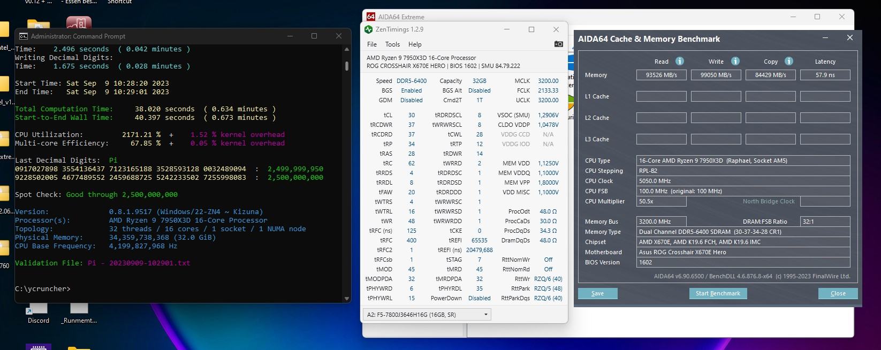This screenshot has width=881, height=350.
Task: Click the Memory Latency field 57.9 ns
Action: coord(825,75)
